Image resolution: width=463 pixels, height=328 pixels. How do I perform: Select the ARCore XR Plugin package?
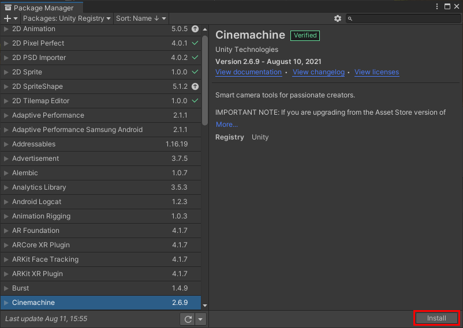click(100, 245)
